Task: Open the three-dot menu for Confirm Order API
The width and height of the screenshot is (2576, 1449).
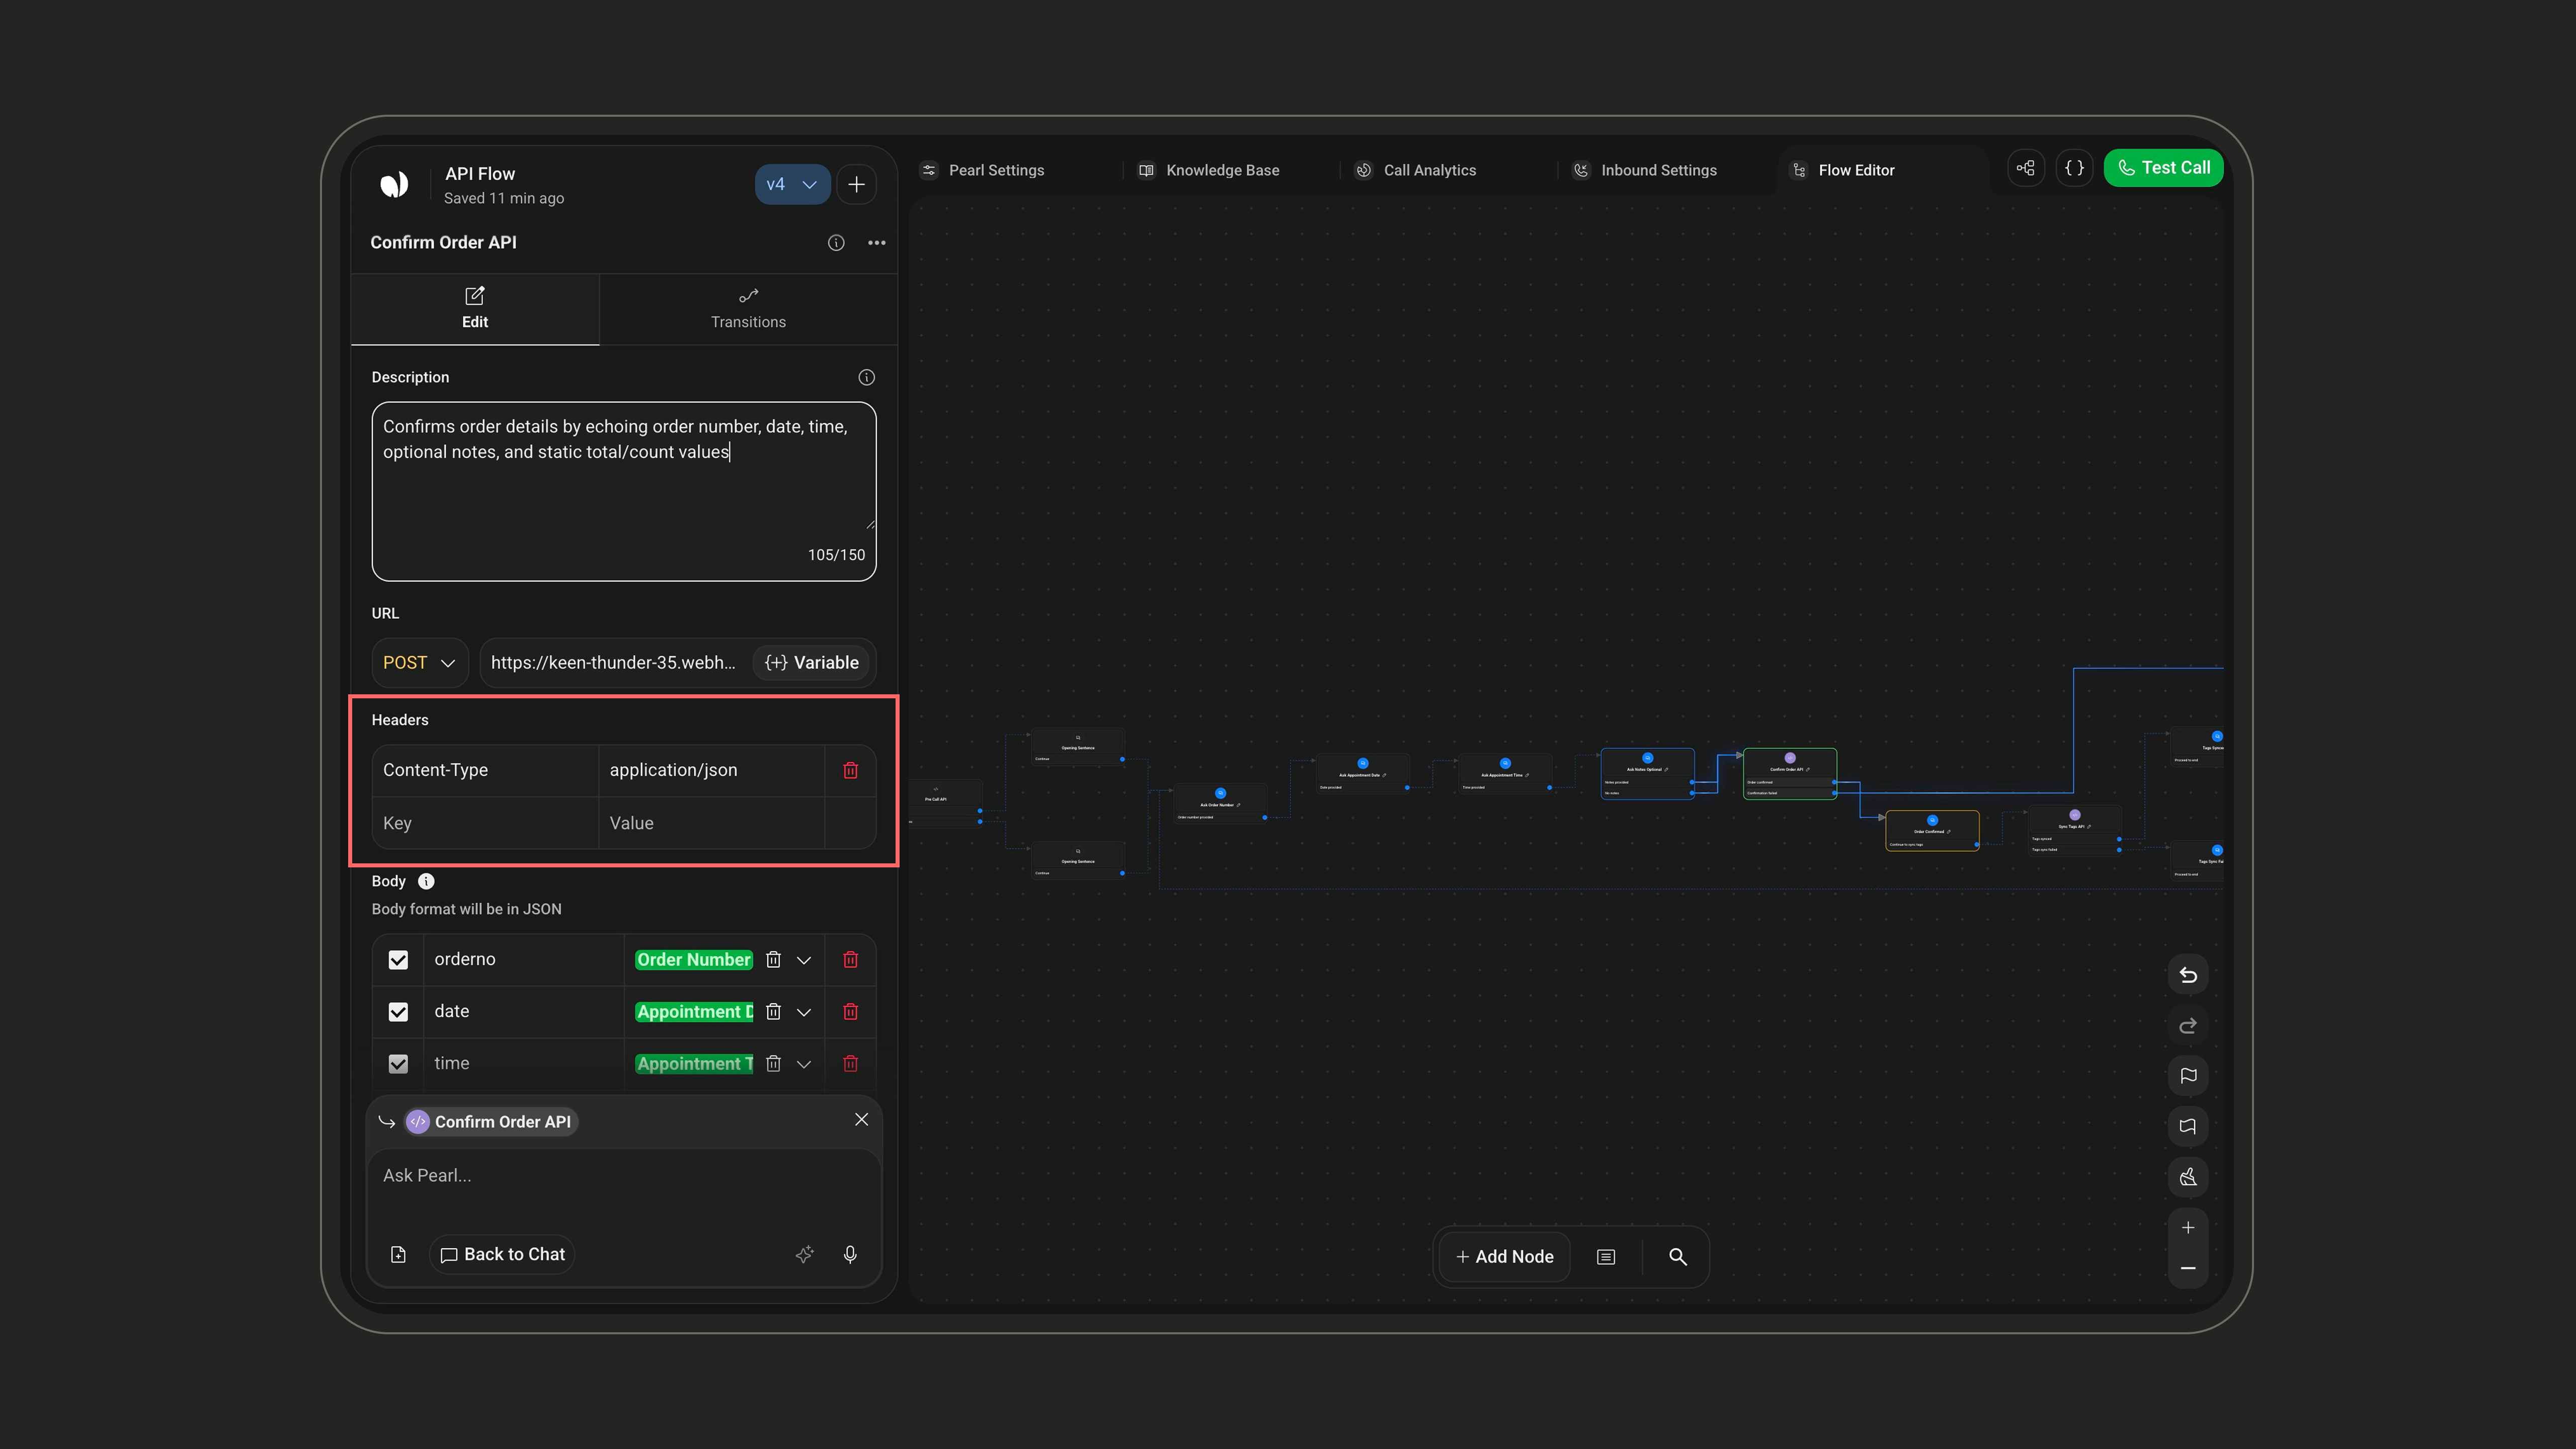Action: coord(876,243)
